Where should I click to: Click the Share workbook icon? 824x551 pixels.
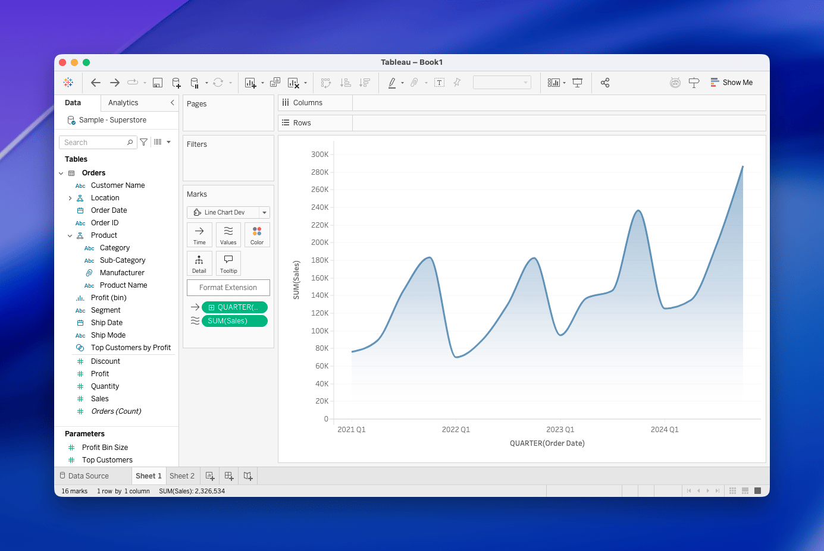[605, 83]
